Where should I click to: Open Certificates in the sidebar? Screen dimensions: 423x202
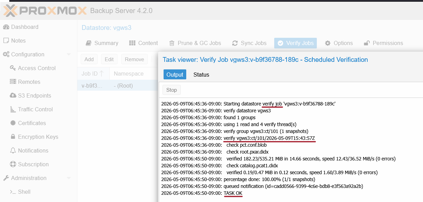pyautogui.click(x=32, y=123)
